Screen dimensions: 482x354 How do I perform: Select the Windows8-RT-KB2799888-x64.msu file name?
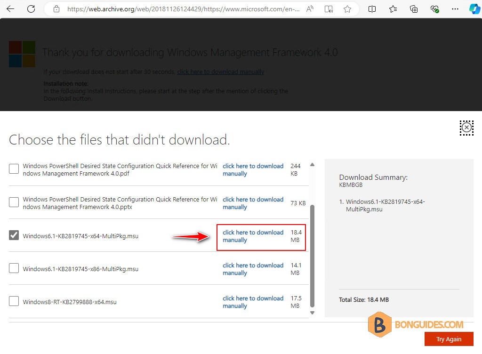click(x=70, y=302)
